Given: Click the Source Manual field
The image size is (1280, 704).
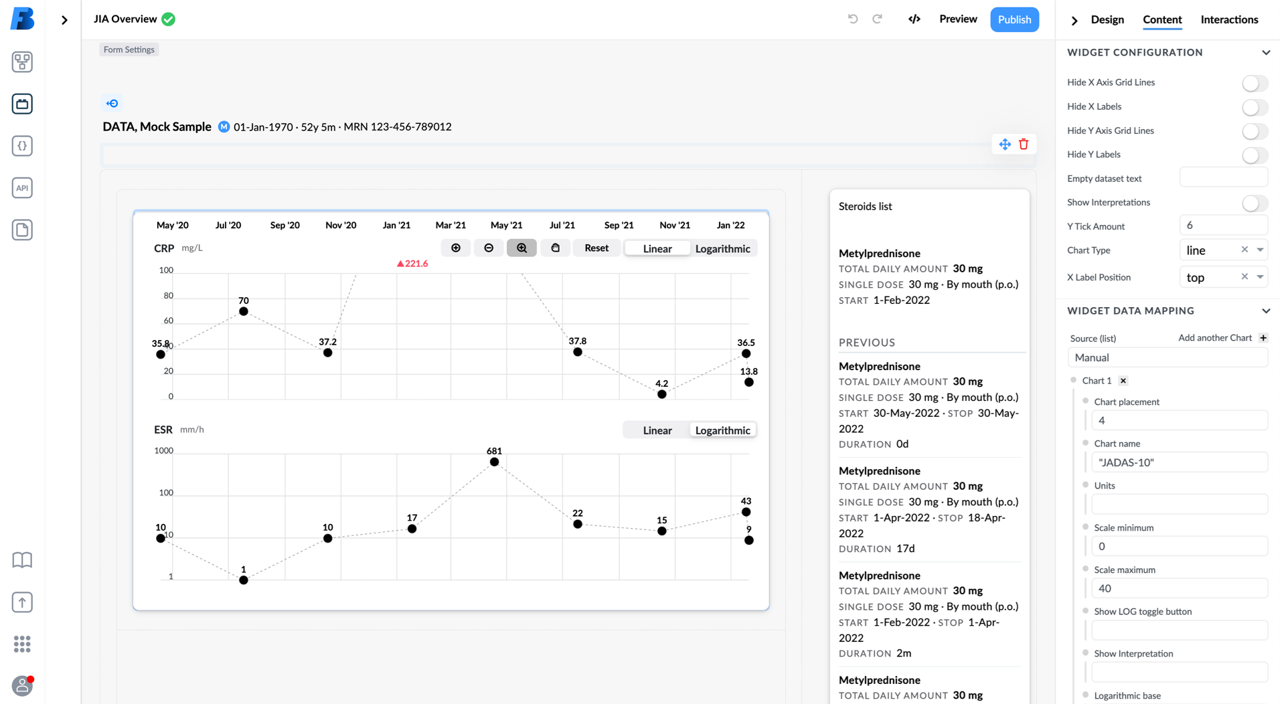Looking at the screenshot, I should [1168, 357].
